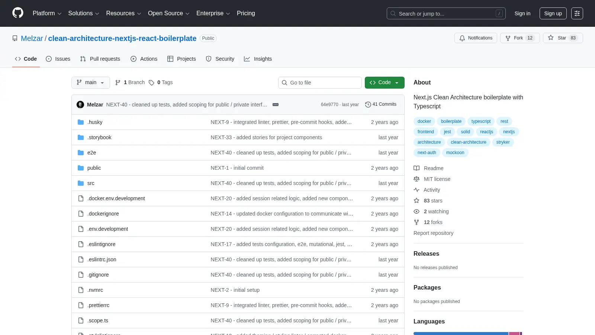The width and height of the screenshot is (595, 335).
Task: Open the green Code dropdown button
Action: click(x=385, y=83)
